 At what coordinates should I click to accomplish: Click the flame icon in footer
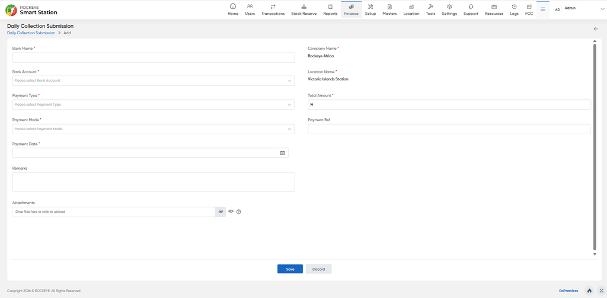[x=590, y=291]
